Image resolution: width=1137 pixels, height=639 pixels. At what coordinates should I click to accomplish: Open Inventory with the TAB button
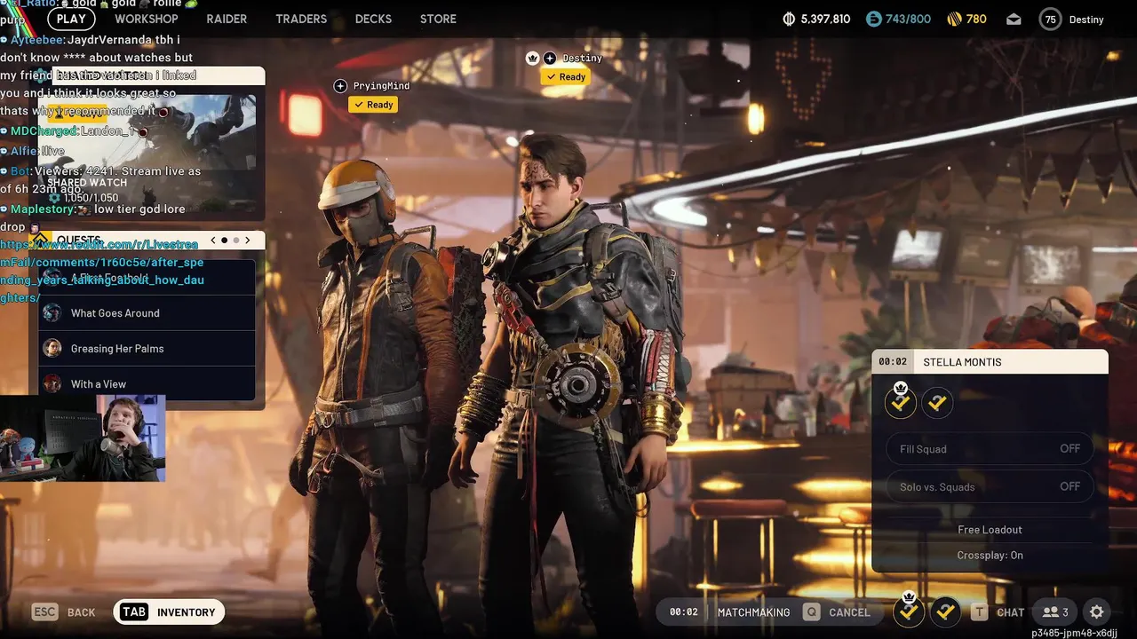click(x=169, y=612)
